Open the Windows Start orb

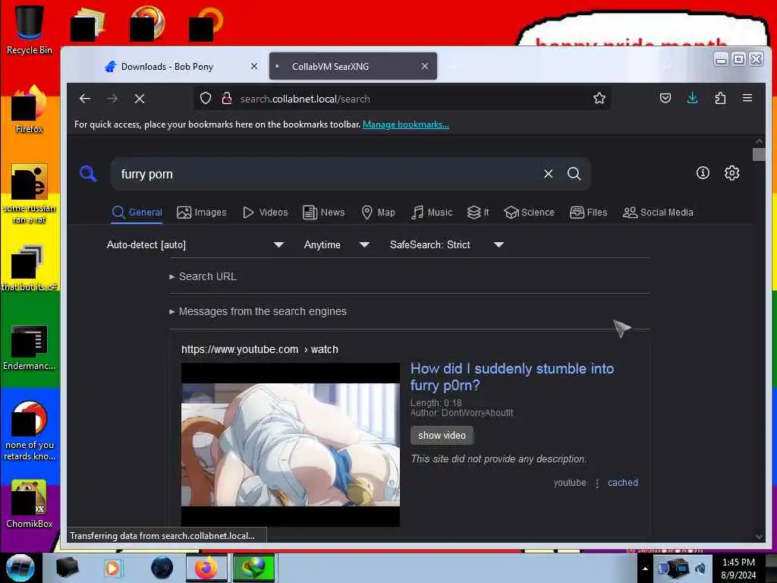click(20, 568)
